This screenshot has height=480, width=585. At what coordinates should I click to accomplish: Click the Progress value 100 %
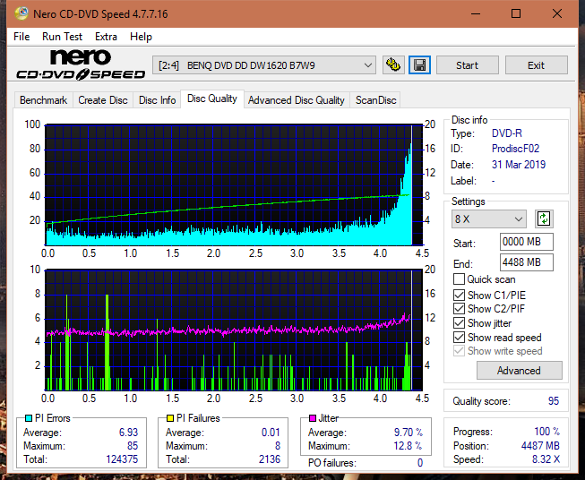click(x=547, y=432)
